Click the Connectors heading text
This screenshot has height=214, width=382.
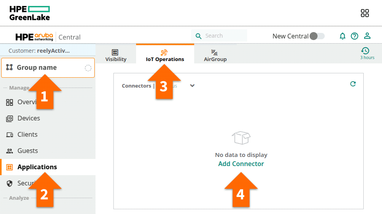(136, 86)
